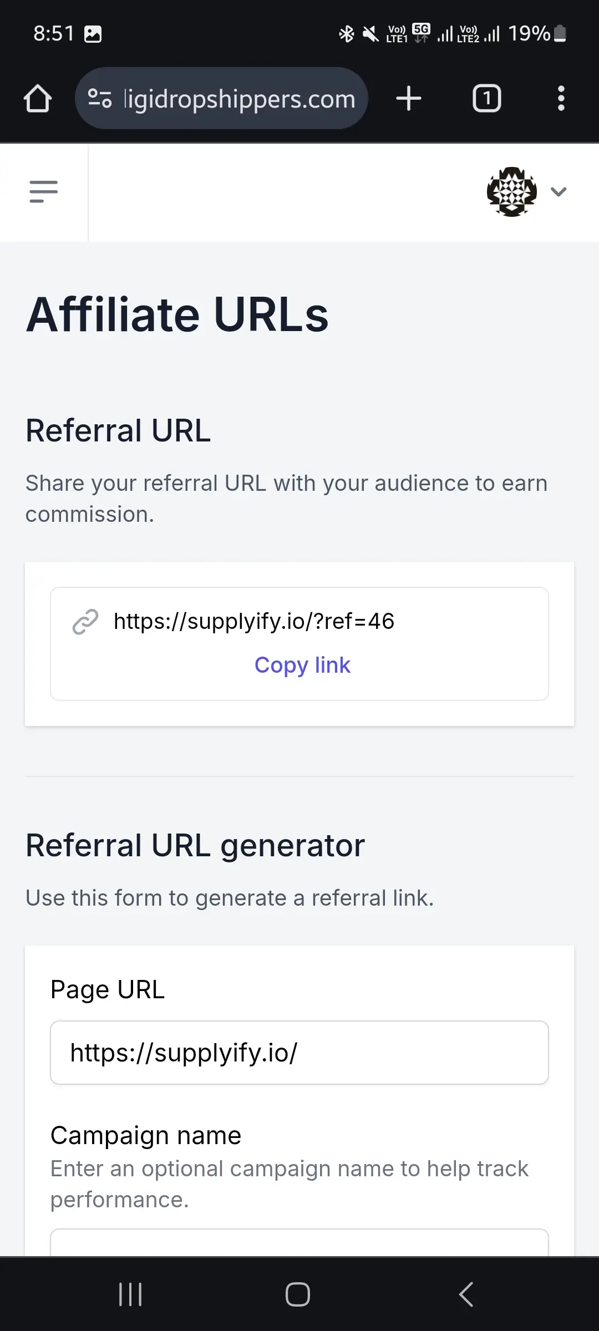Image resolution: width=599 pixels, height=1331 pixels.
Task: Tap the Android home navigation button
Action: pyautogui.click(x=298, y=1294)
